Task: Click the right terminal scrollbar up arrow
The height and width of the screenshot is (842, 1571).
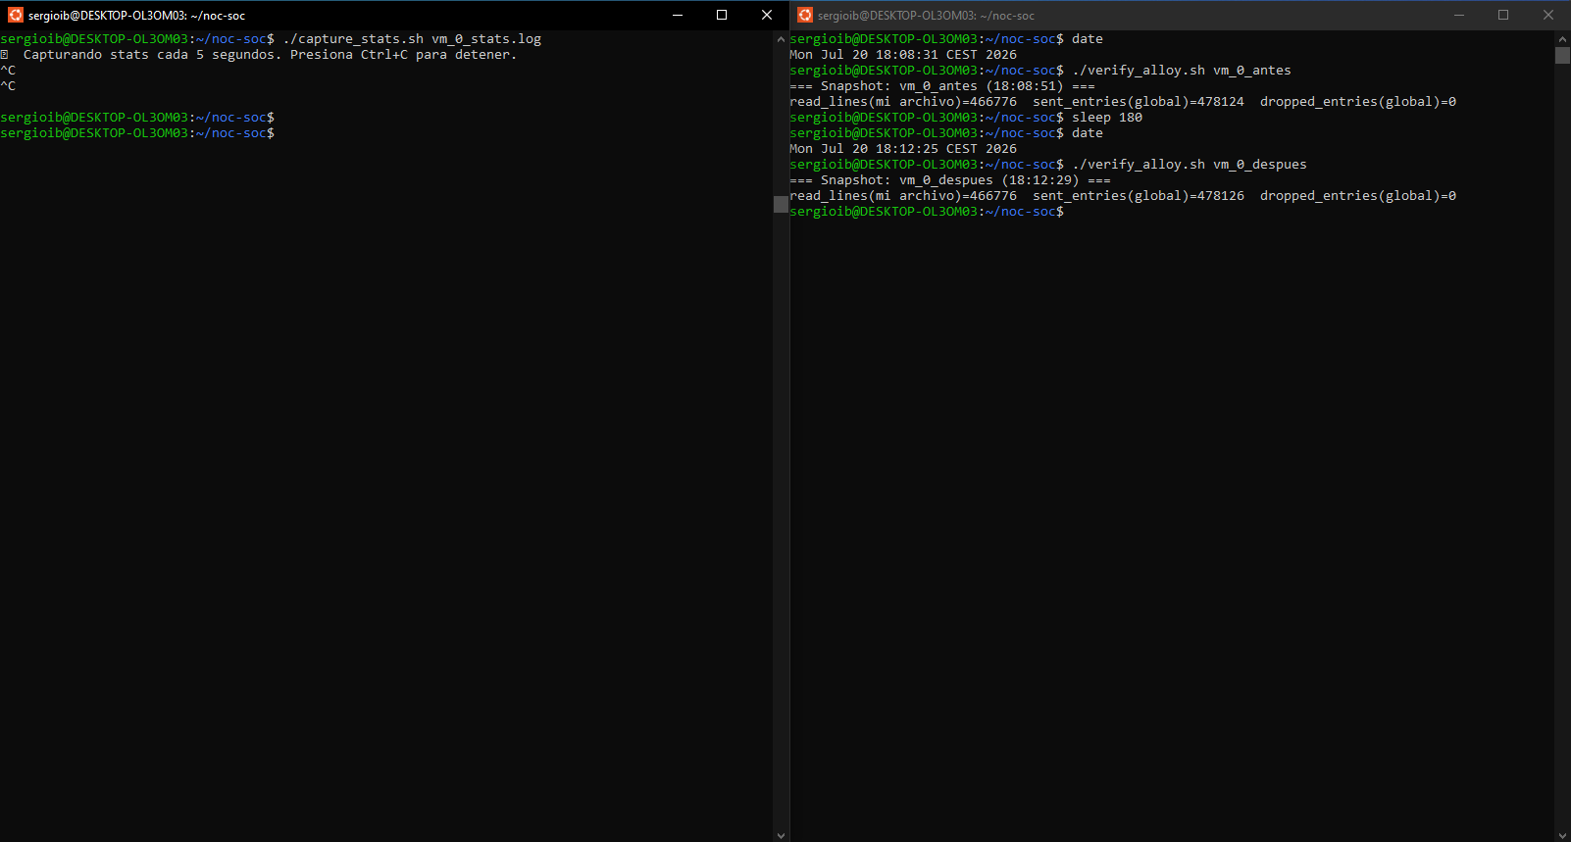Action: click(x=1562, y=39)
